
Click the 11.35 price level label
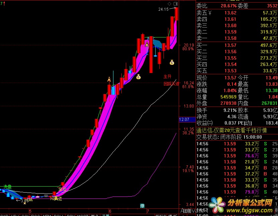[x=189, y=129]
